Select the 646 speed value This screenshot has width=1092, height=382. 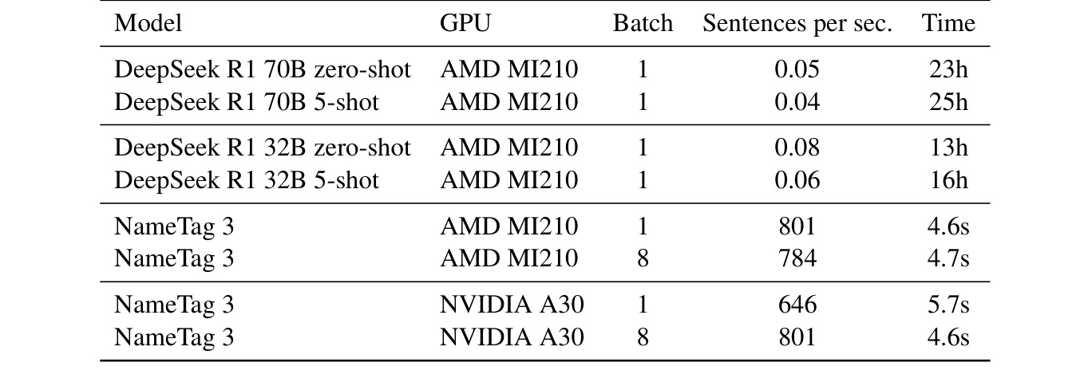[797, 305]
